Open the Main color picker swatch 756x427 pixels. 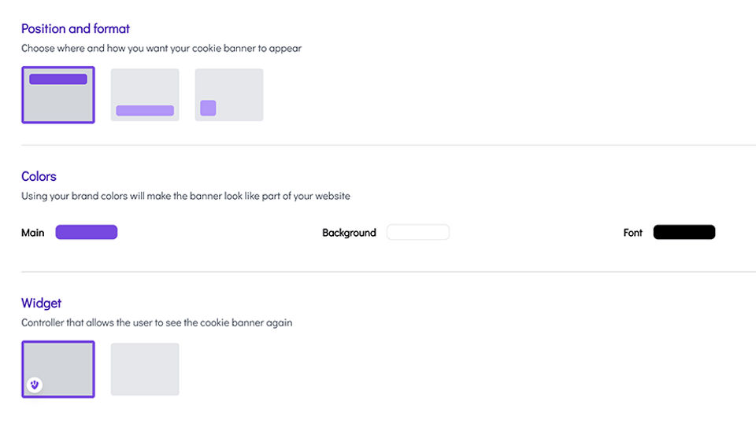tap(87, 232)
